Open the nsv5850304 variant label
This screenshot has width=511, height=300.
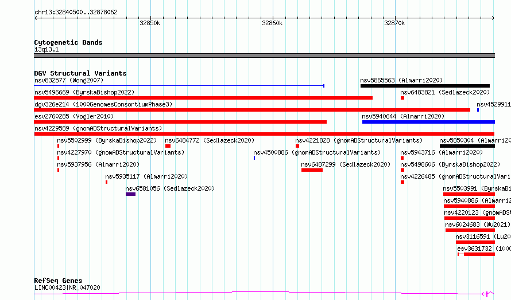475,140
